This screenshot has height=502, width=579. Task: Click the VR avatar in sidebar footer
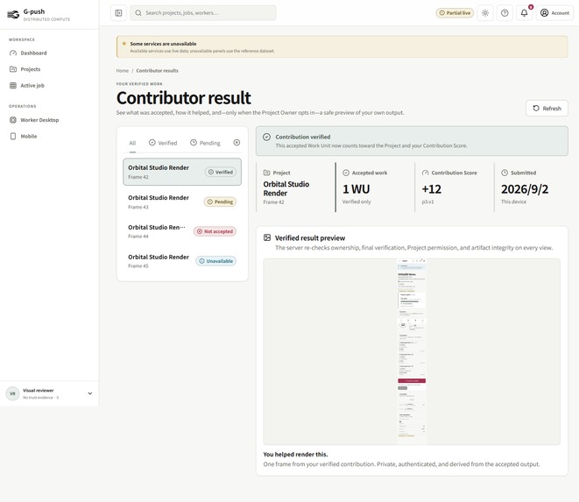pyautogui.click(x=12, y=393)
